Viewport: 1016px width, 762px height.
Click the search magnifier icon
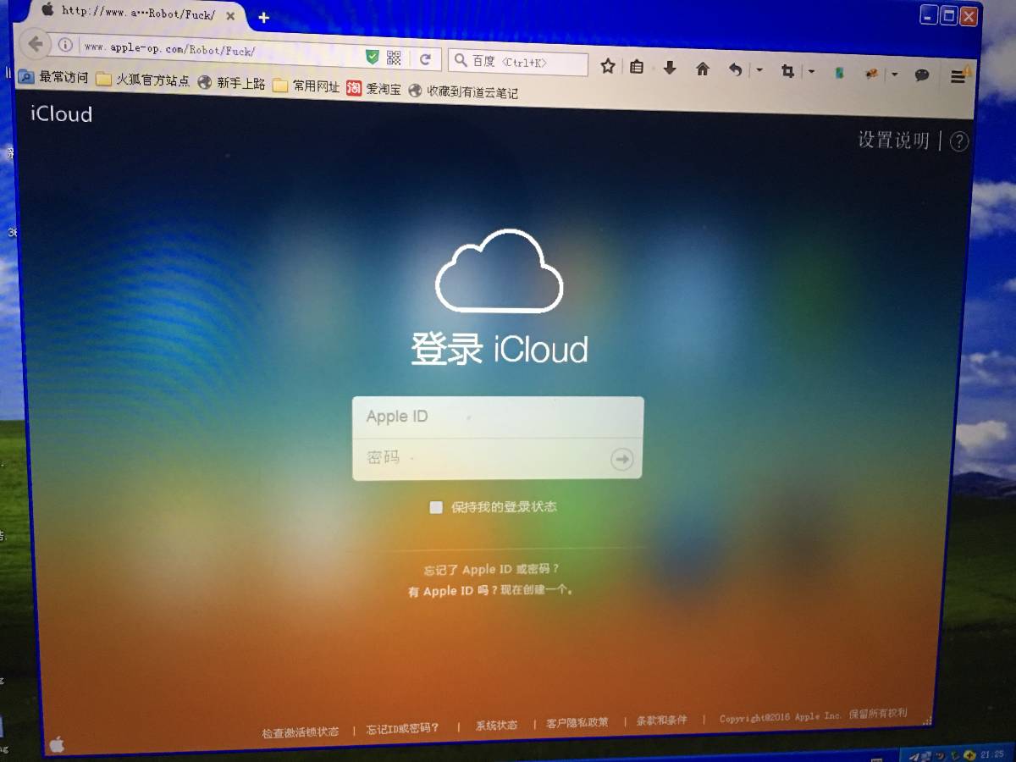pos(461,60)
